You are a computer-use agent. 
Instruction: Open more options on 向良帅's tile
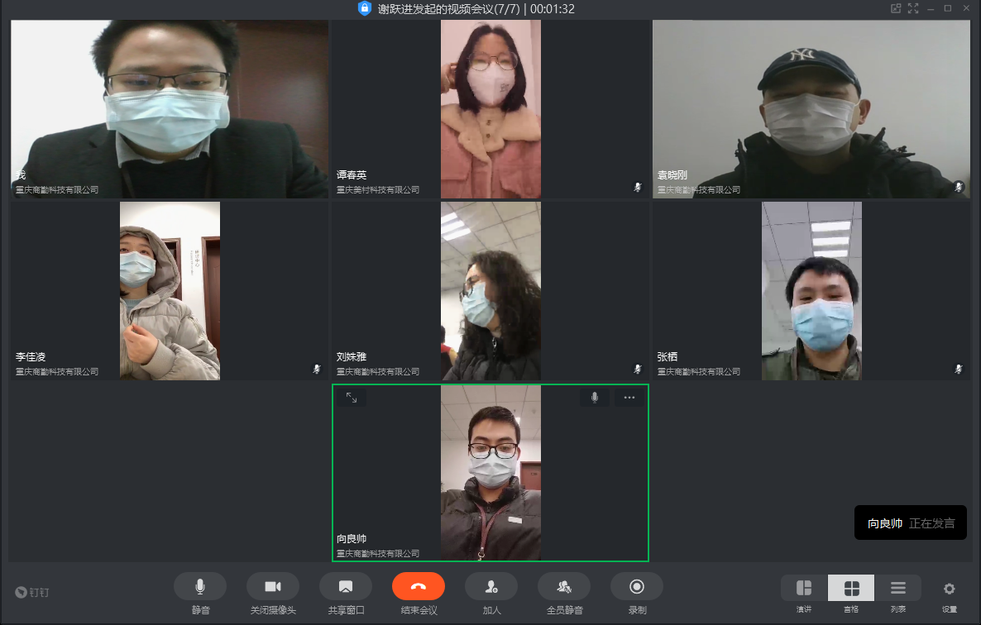[629, 398]
